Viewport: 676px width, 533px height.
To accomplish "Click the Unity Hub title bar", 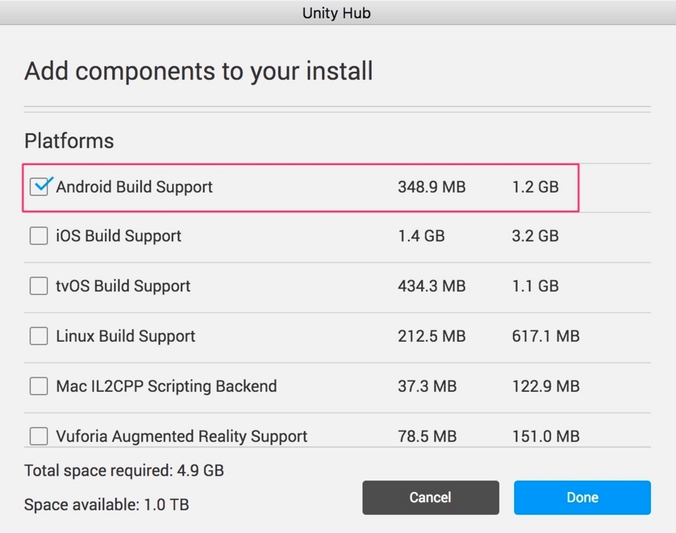I will click(336, 13).
